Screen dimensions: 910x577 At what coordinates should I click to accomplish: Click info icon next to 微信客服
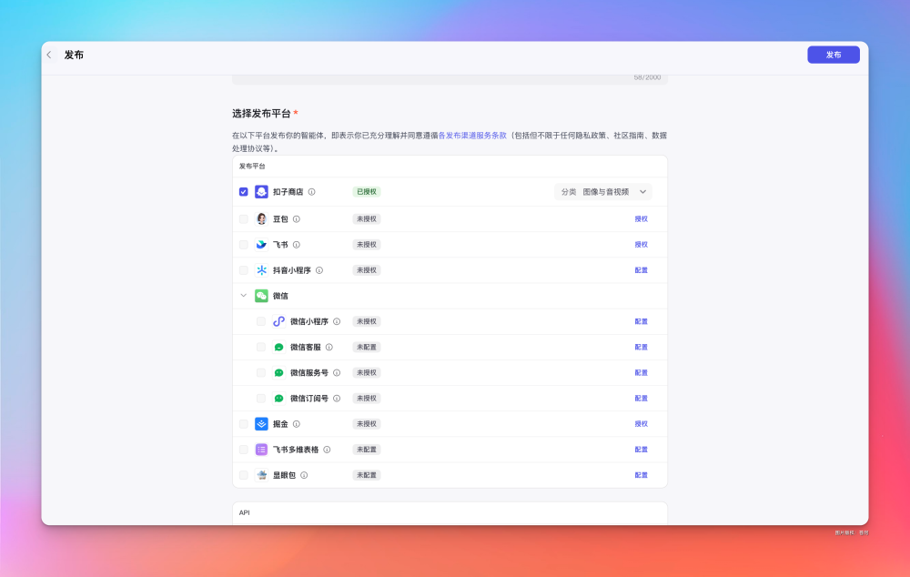(x=329, y=347)
